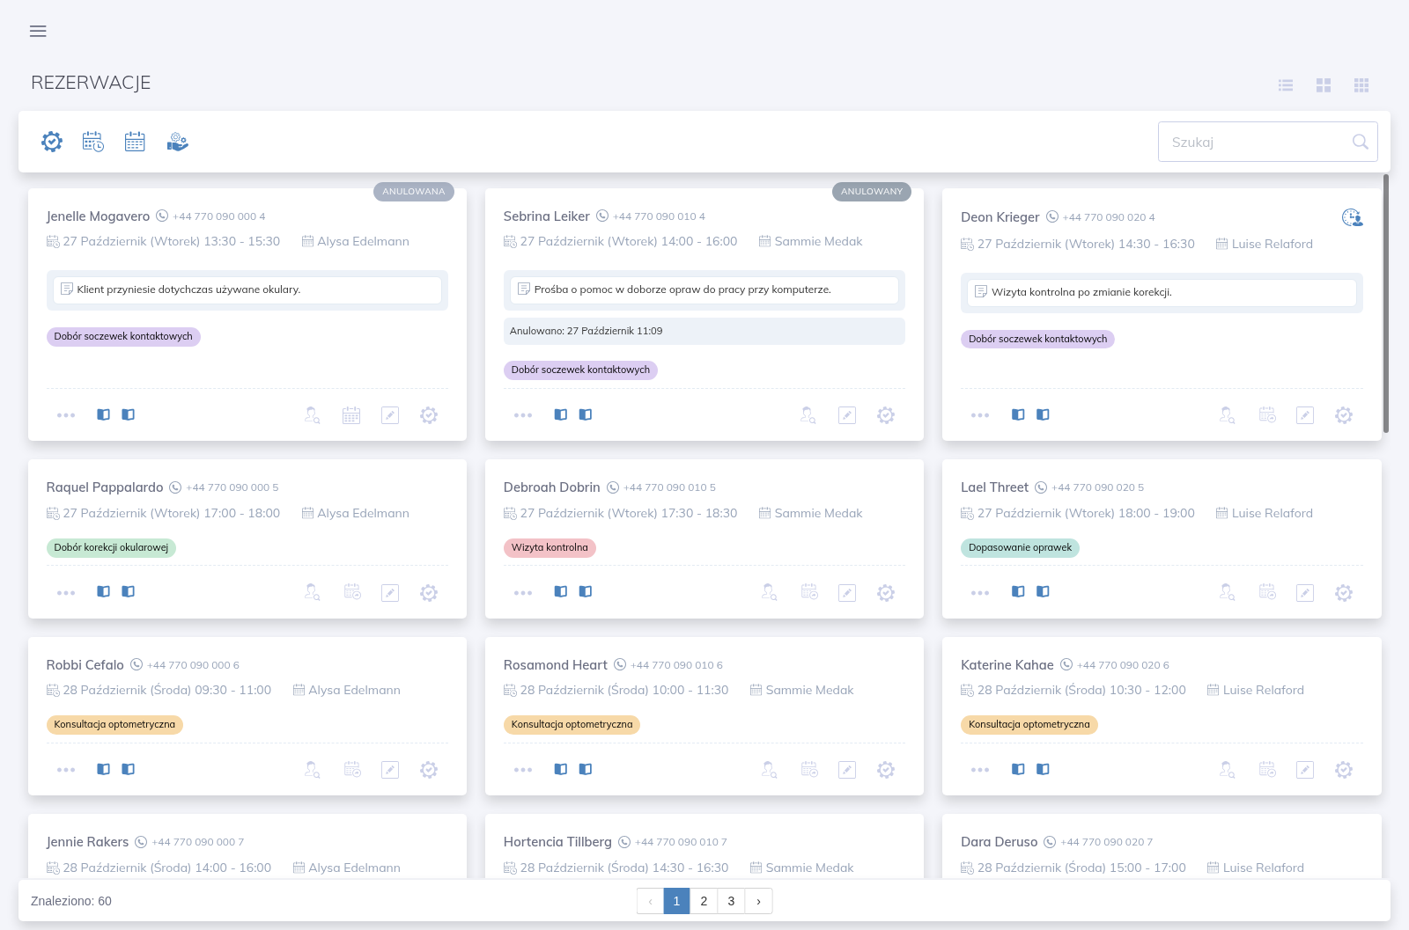Switch to list view layout

(1286, 85)
